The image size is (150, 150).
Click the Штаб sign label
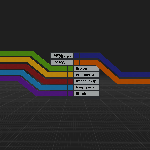[x=87, y=94]
